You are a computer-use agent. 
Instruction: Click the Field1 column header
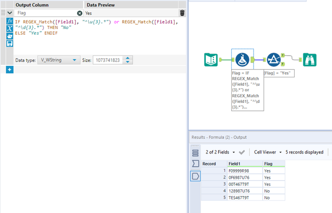click(x=245, y=164)
